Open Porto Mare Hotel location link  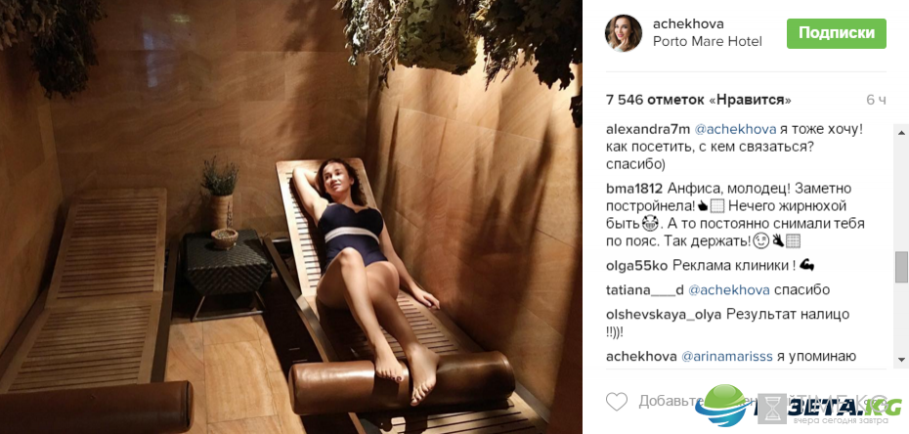coord(708,42)
